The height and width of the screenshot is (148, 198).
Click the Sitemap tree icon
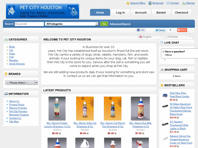pyautogui.click(x=183, y=3)
